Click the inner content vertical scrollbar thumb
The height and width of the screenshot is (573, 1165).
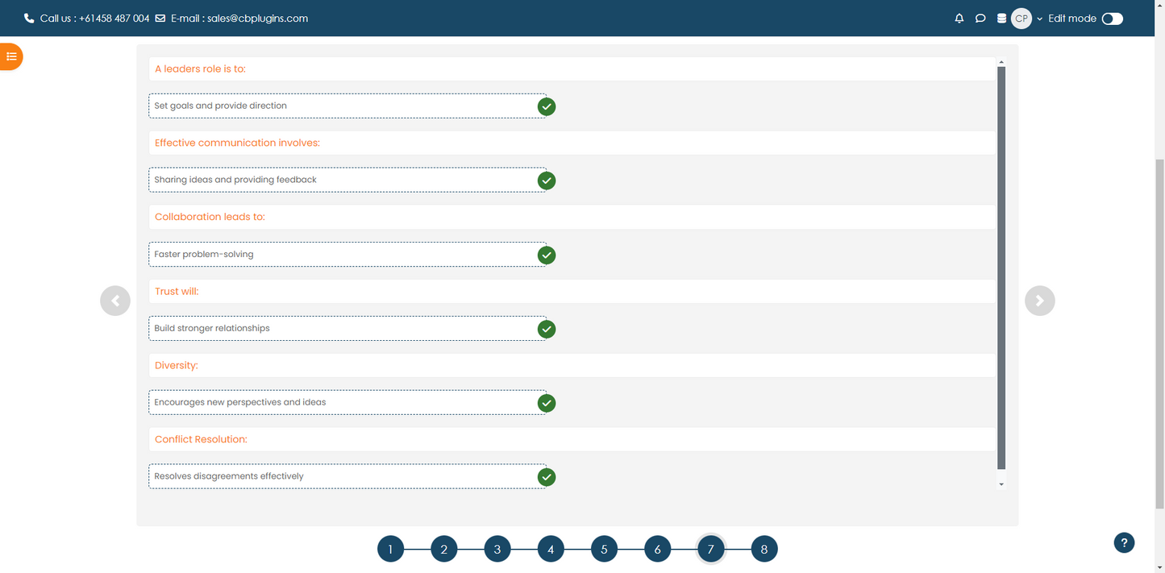tap(1001, 266)
